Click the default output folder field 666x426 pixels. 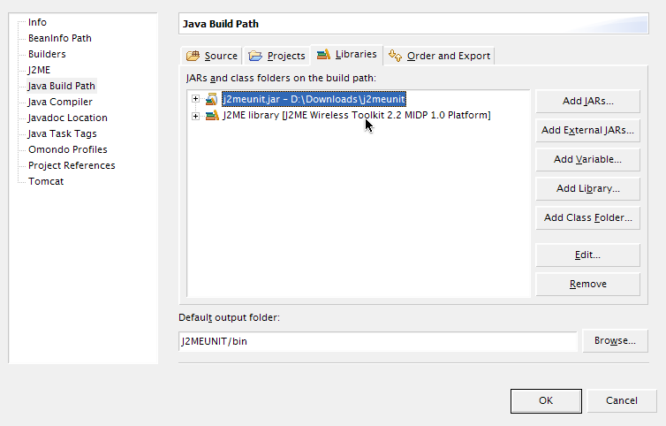click(x=377, y=341)
